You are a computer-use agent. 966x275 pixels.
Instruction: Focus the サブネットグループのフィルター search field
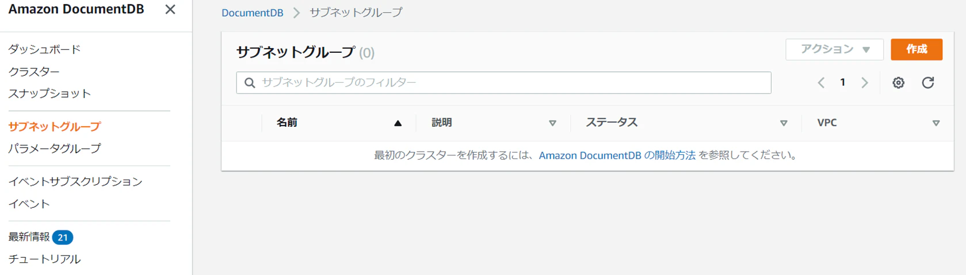tap(503, 83)
